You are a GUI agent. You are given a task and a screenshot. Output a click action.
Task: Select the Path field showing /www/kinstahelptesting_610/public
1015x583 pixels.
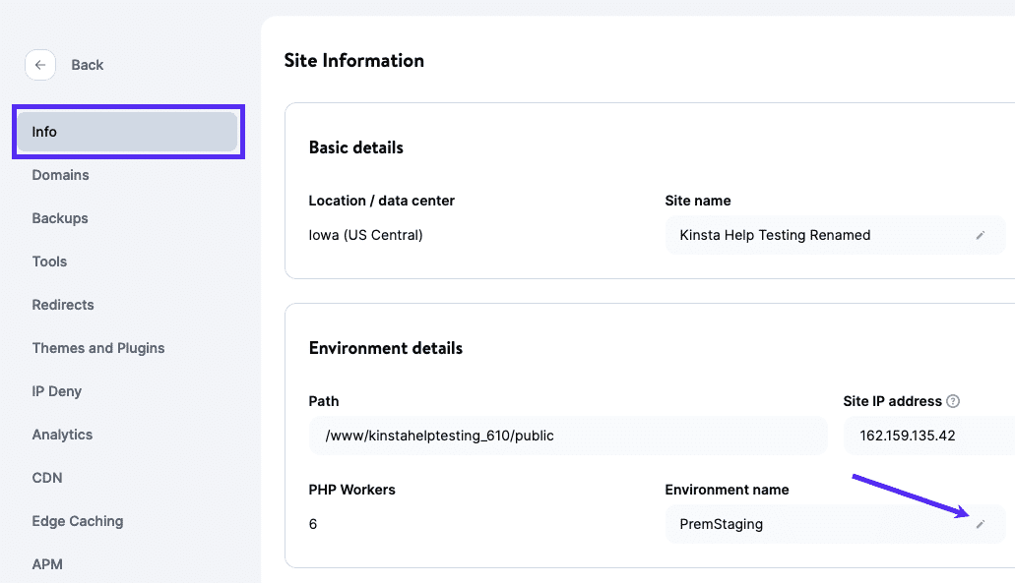(568, 435)
